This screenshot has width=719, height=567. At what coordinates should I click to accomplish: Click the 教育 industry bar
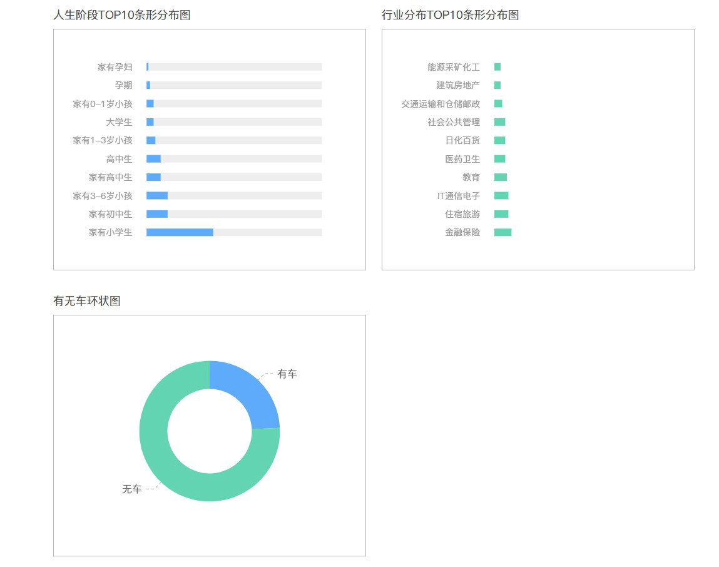pos(501,177)
